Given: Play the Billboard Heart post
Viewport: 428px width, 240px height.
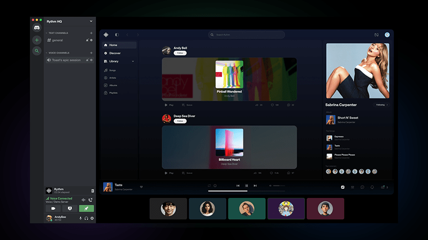Looking at the screenshot, I should (x=169, y=173).
